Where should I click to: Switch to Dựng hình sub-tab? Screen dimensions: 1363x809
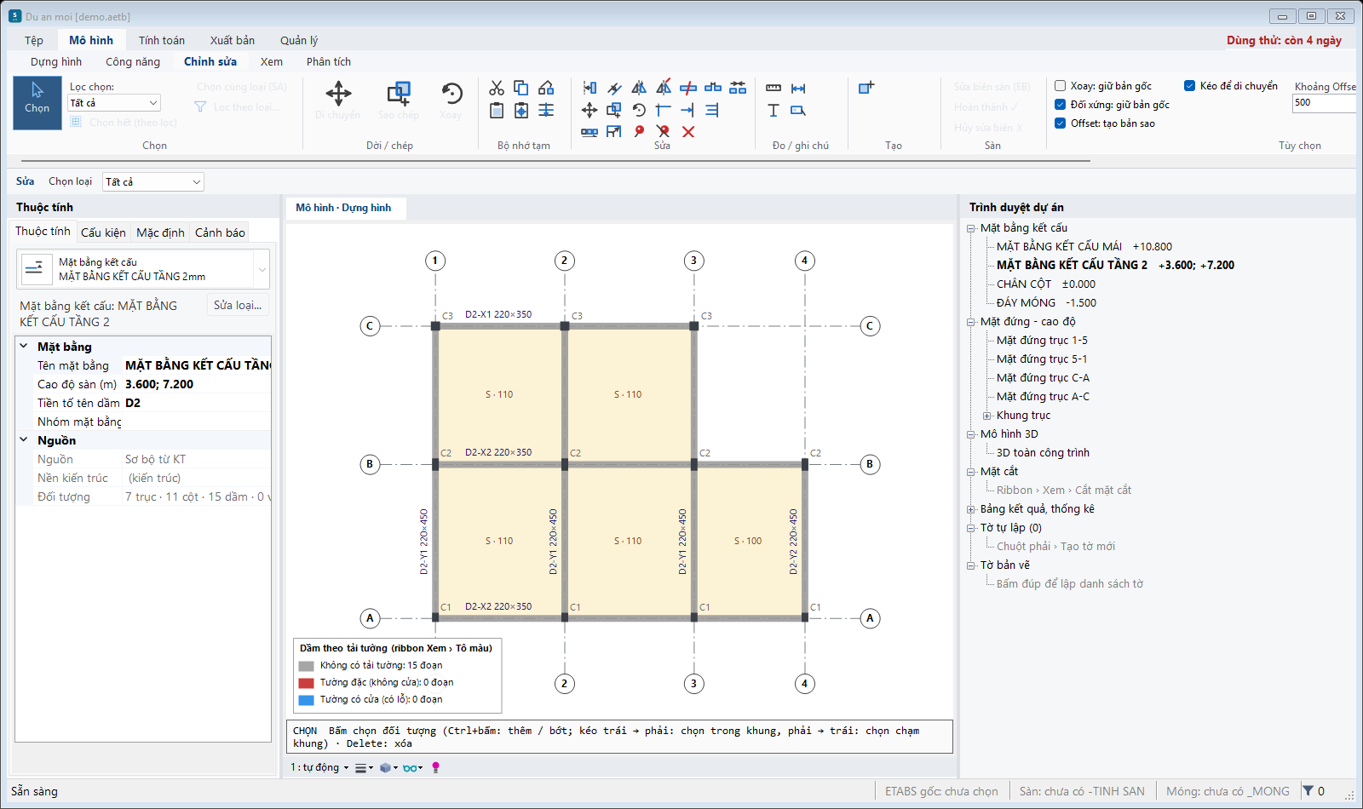click(x=56, y=61)
